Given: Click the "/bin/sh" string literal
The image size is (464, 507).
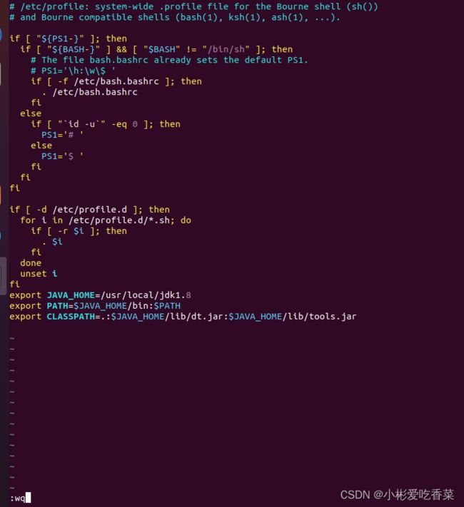Looking at the screenshot, I should pos(226,49).
